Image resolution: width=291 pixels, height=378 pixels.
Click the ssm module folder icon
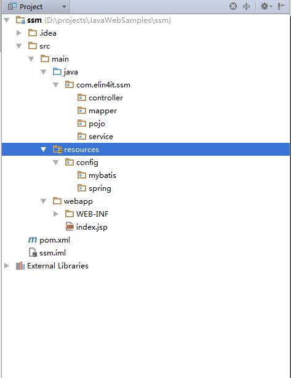(x=20, y=20)
